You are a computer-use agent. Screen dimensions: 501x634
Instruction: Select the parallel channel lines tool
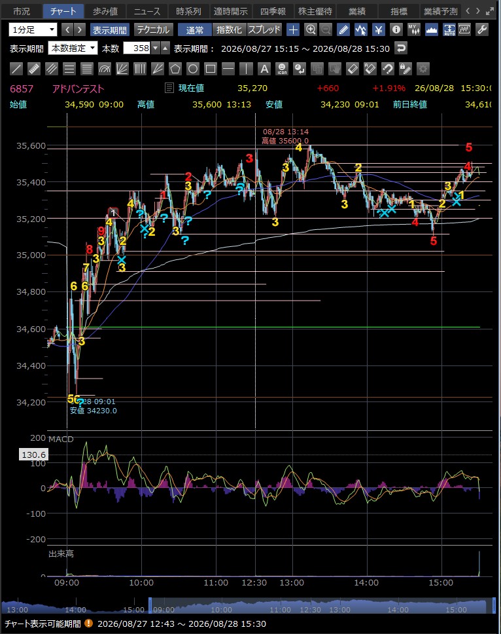tap(52, 69)
